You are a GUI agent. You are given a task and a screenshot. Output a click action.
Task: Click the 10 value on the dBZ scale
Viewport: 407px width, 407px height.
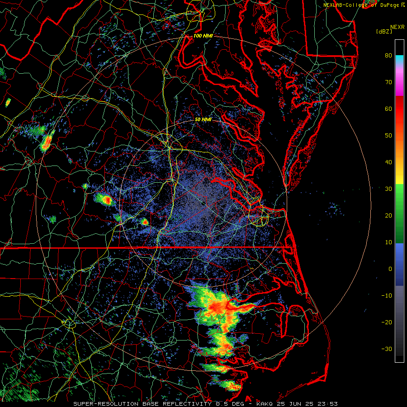(x=388, y=242)
